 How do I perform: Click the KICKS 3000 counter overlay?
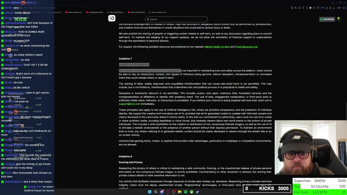coord(267,188)
